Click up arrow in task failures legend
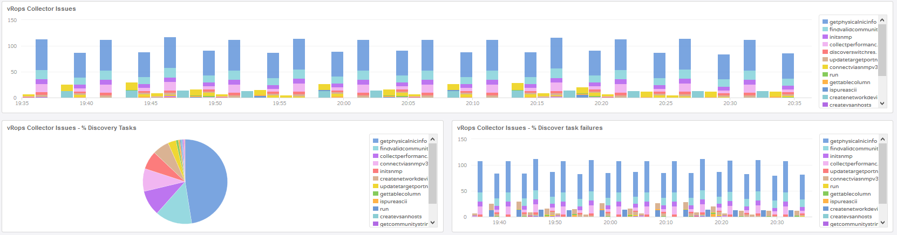This screenshot has height=235, width=897. tap(882, 140)
